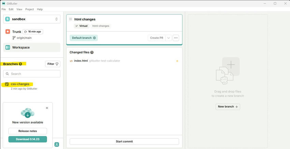Viewport: 290px width, 149px height.
Task: Toggle the Default branch target
Action: coord(84,38)
